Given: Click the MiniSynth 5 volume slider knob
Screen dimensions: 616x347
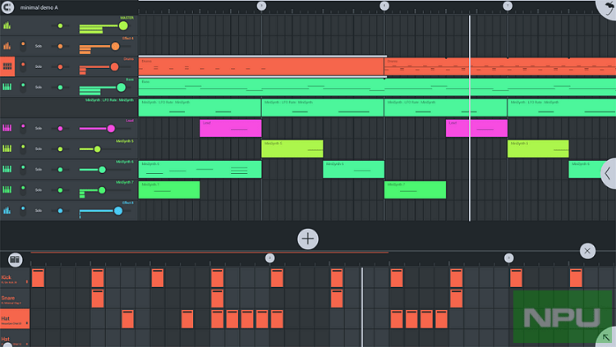Looking at the screenshot, I should tap(97, 149).
